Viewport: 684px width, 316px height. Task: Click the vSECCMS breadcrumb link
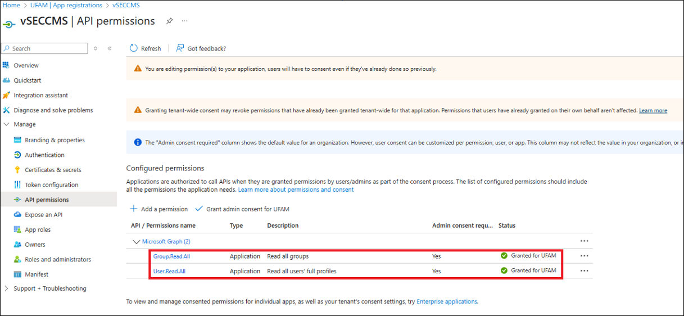(126, 5)
